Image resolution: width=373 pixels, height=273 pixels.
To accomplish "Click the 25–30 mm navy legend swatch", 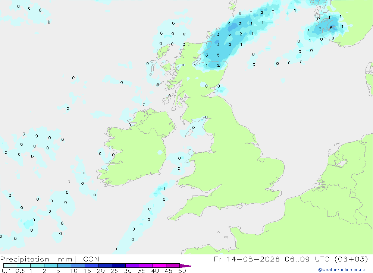I will tap(119, 266).
